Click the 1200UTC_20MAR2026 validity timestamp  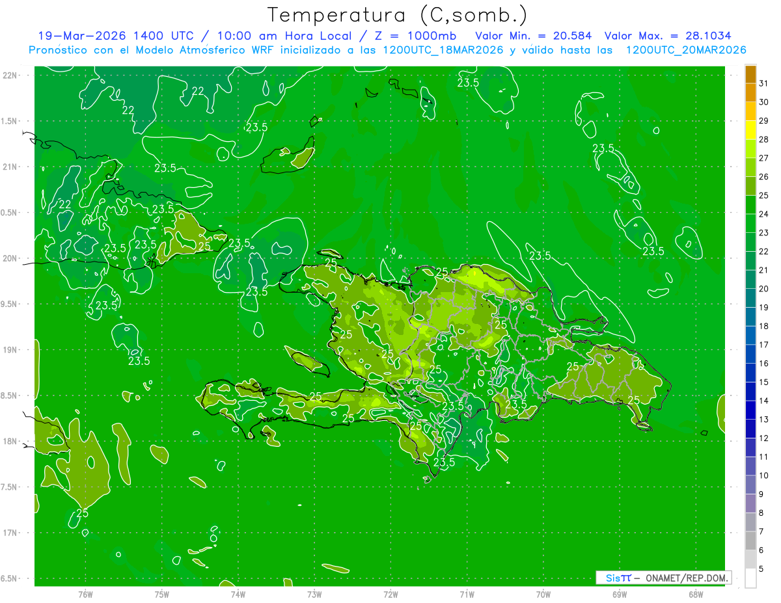(685, 50)
